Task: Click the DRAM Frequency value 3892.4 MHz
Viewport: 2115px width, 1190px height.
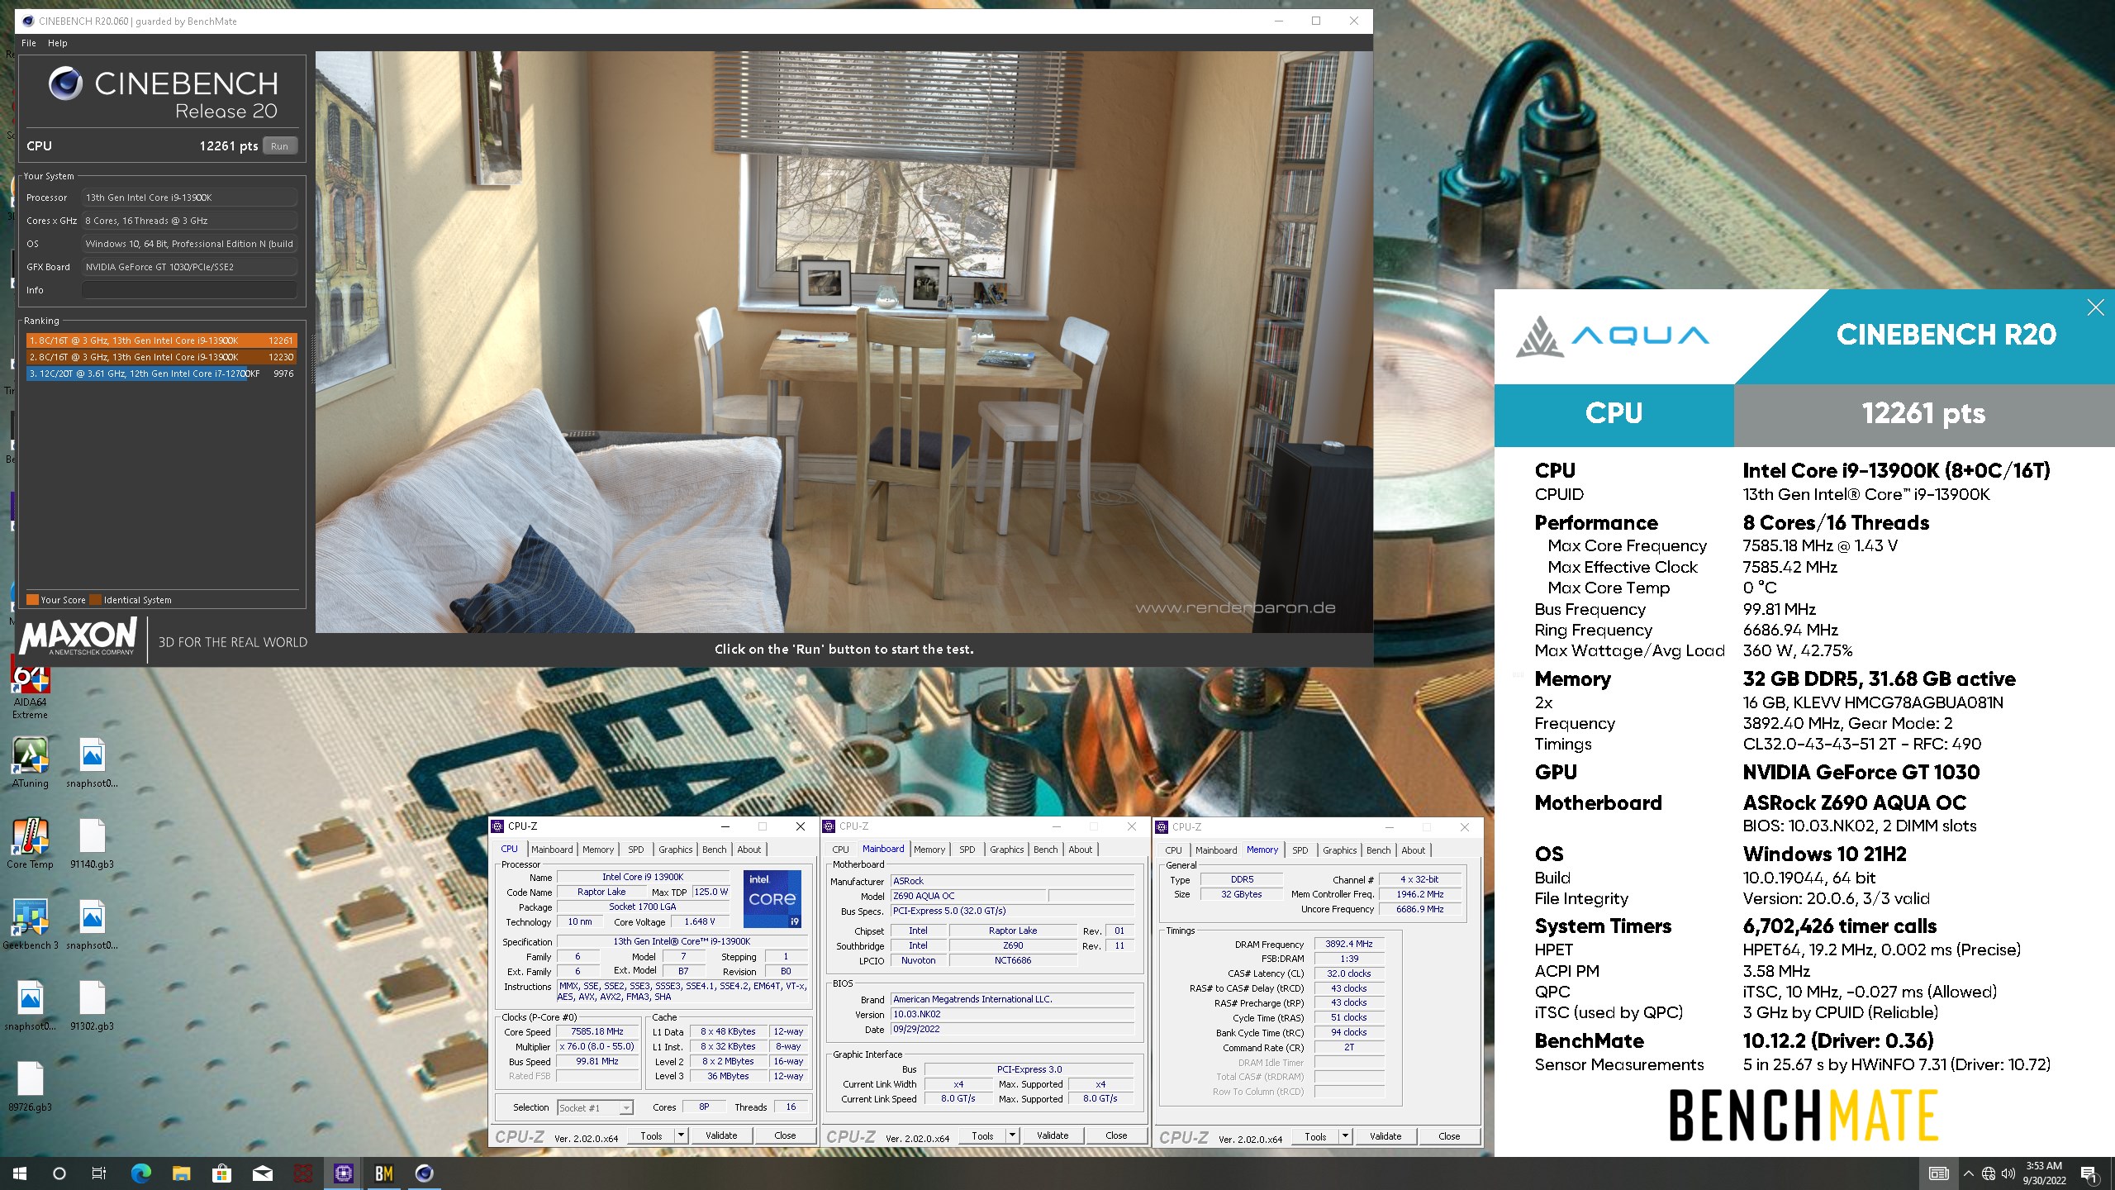Action: [1348, 944]
